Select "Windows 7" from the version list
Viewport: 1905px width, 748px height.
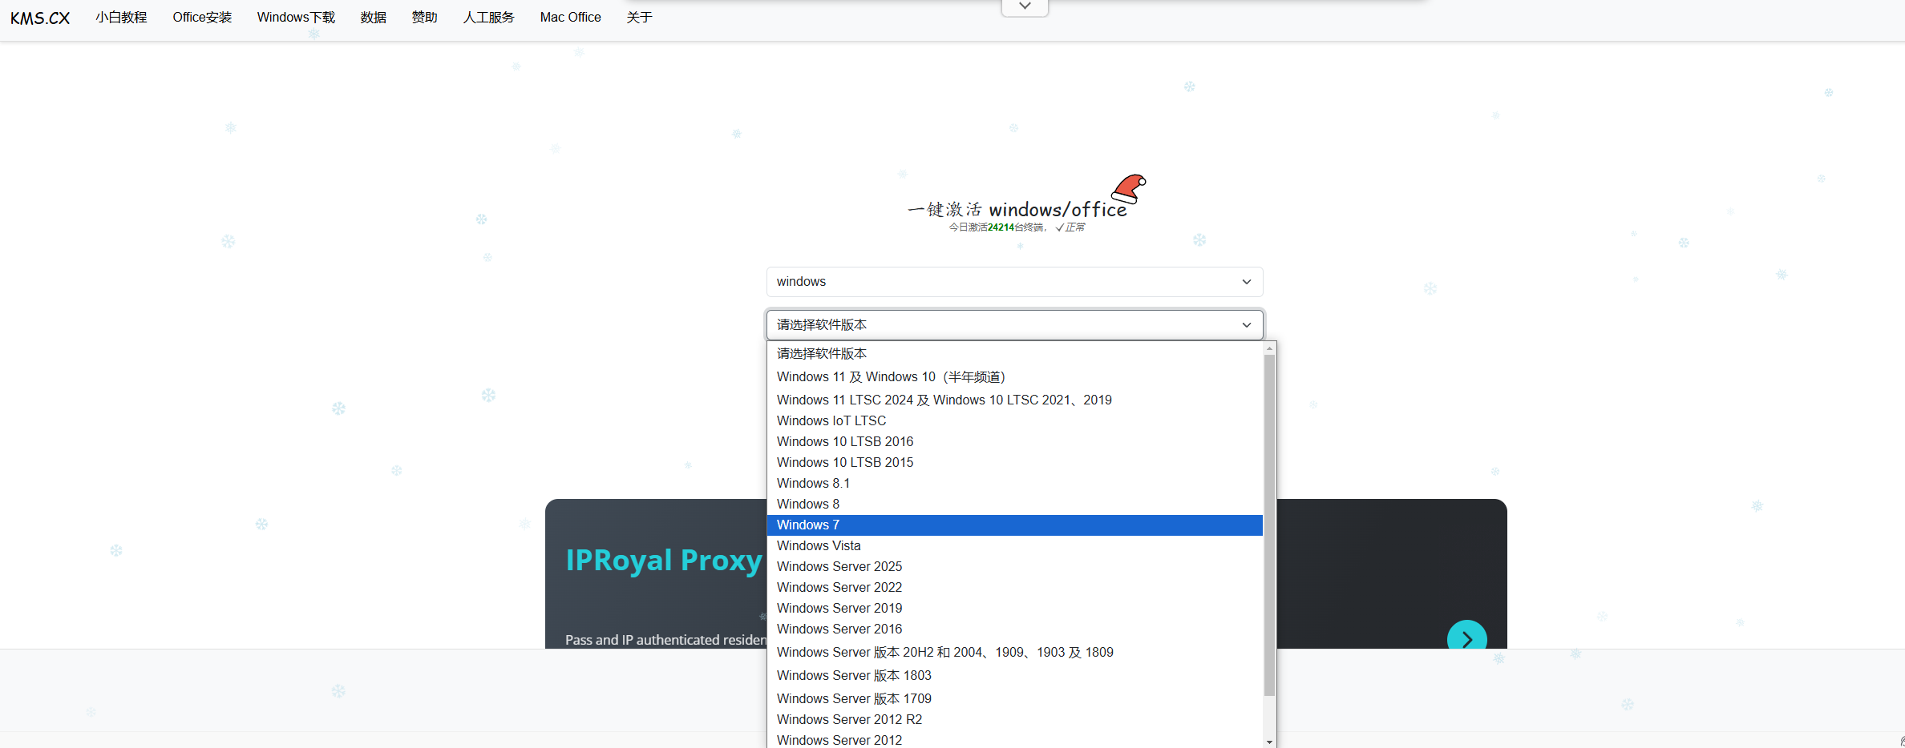tap(808, 525)
